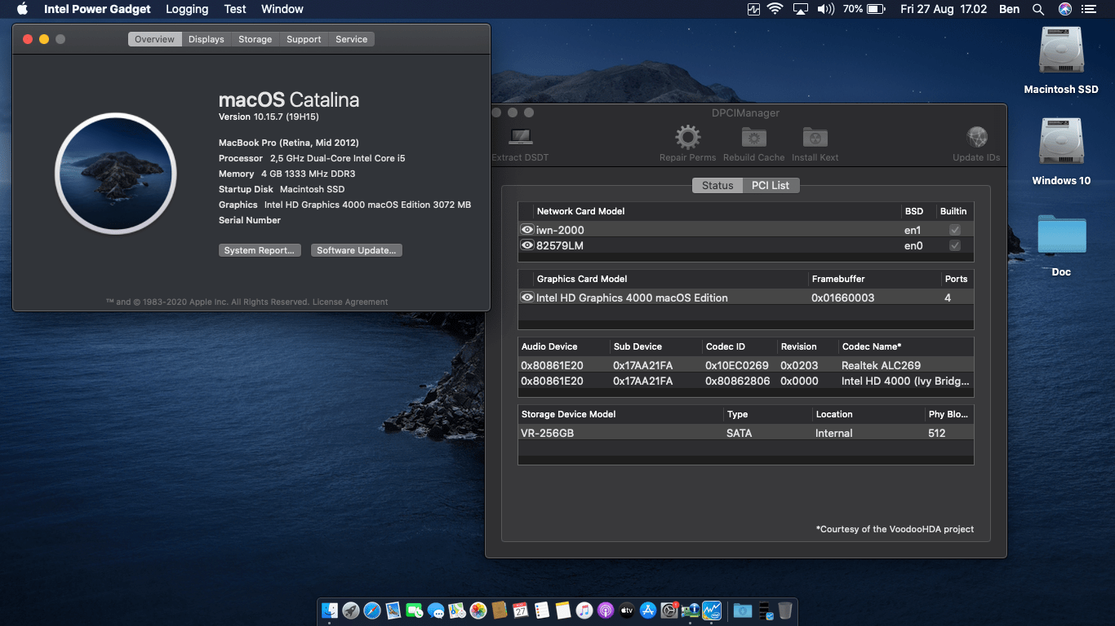Select the VR-256GB storage device row
Image resolution: width=1115 pixels, height=626 pixels.
[746, 433]
